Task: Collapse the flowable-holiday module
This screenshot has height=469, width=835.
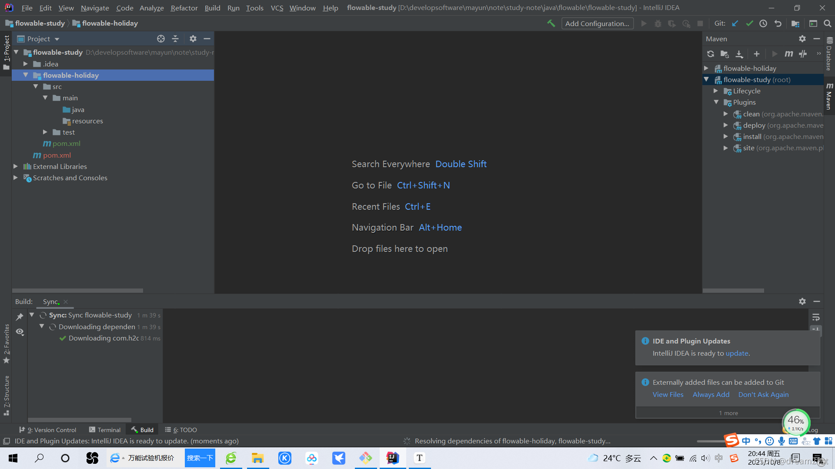Action: pos(26,75)
